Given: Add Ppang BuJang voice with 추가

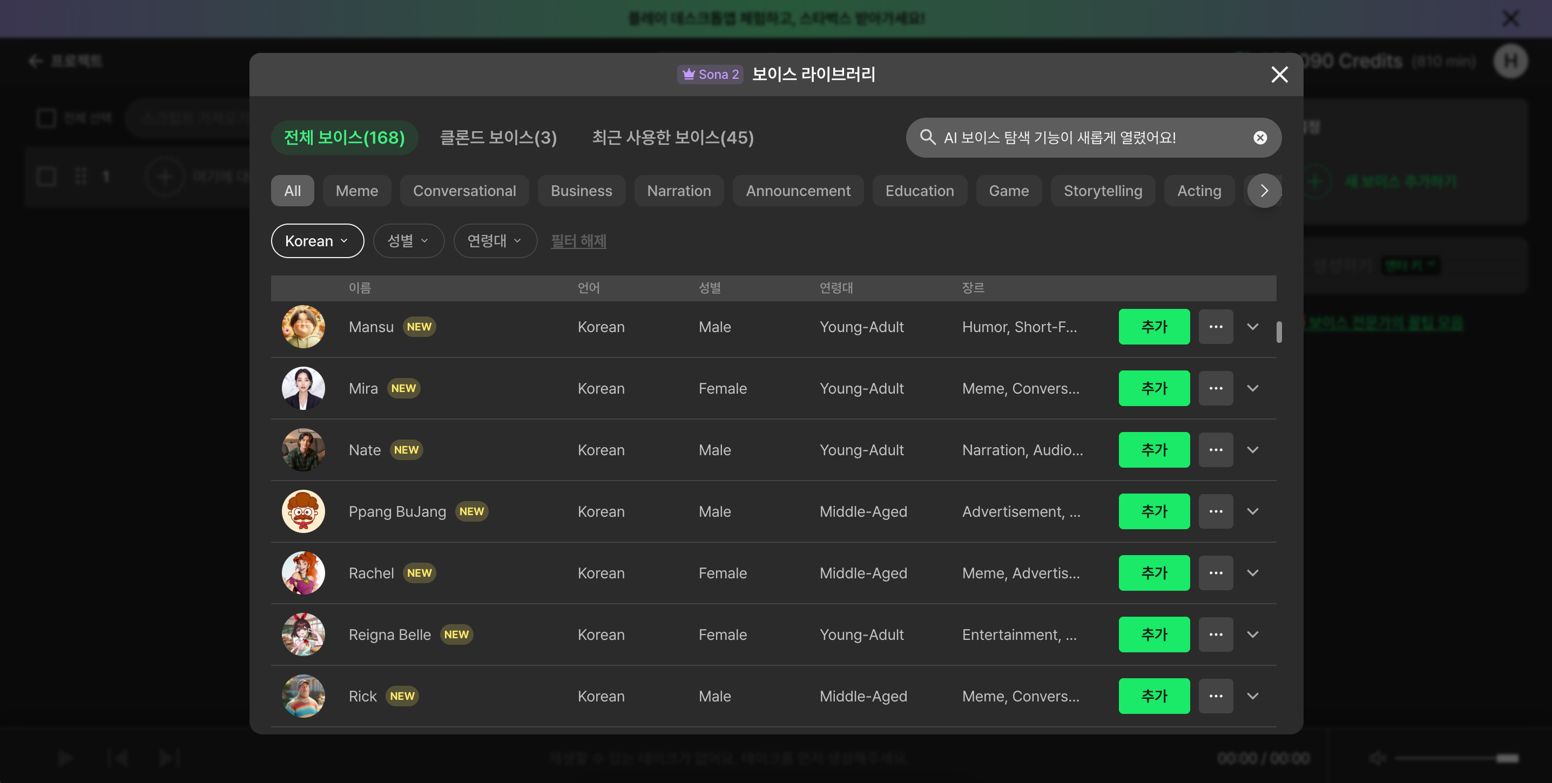Looking at the screenshot, I should coord(1153,511).
